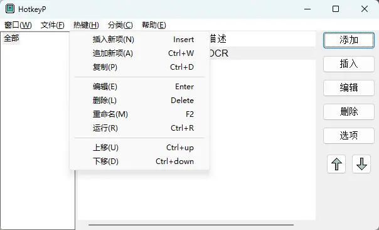Maximize the HotkeyP window
Viewport: 379px width, 230px height.
coord(336,9)
